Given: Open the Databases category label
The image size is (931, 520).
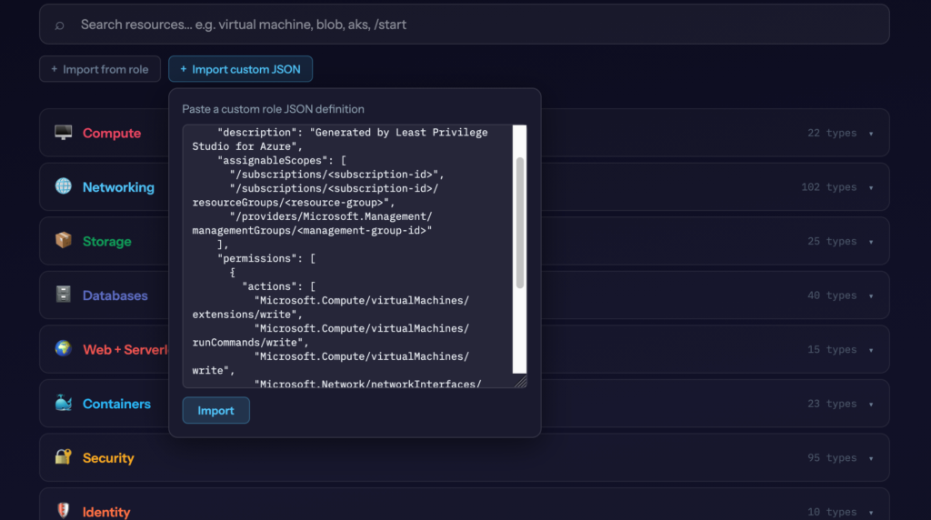Looking at the screenshot, I should pos(115,295).
